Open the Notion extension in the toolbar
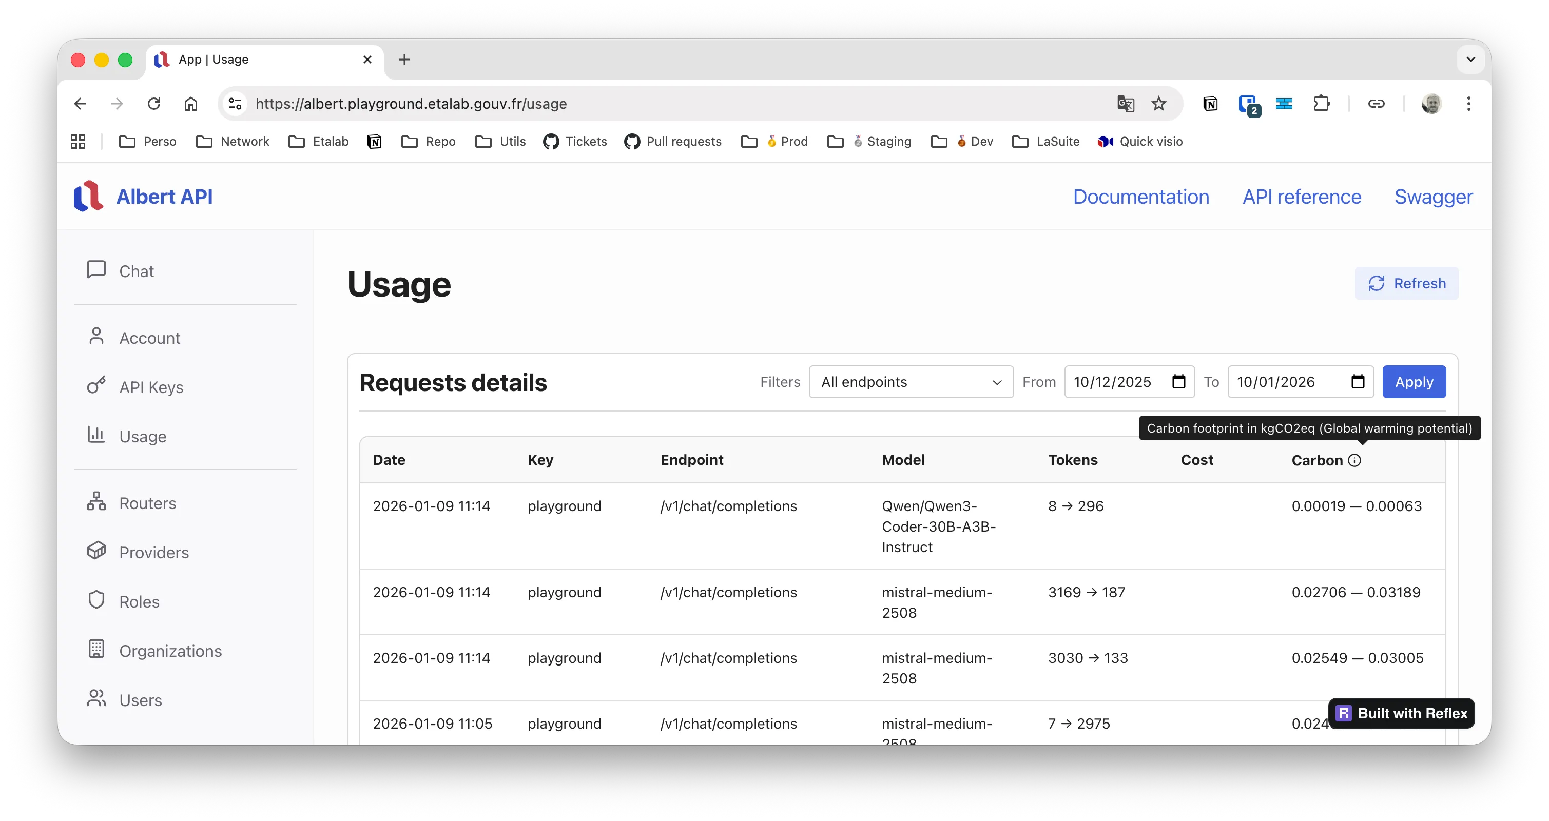Viewport: 1549px width, 821px height. click(x=1210, y=104)
